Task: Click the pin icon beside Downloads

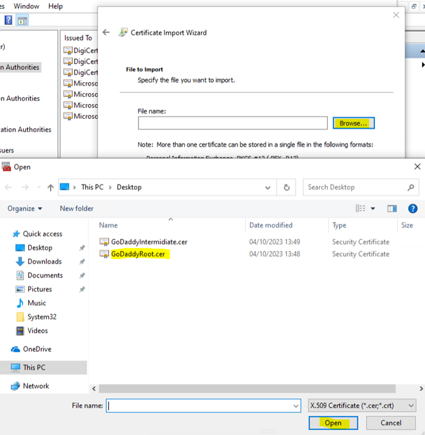Action: coord(82,261)
